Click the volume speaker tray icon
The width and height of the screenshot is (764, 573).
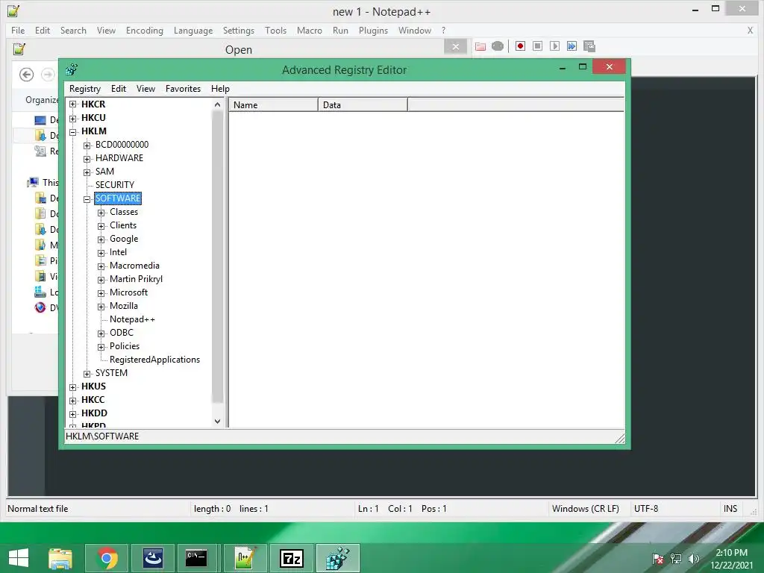693,559
